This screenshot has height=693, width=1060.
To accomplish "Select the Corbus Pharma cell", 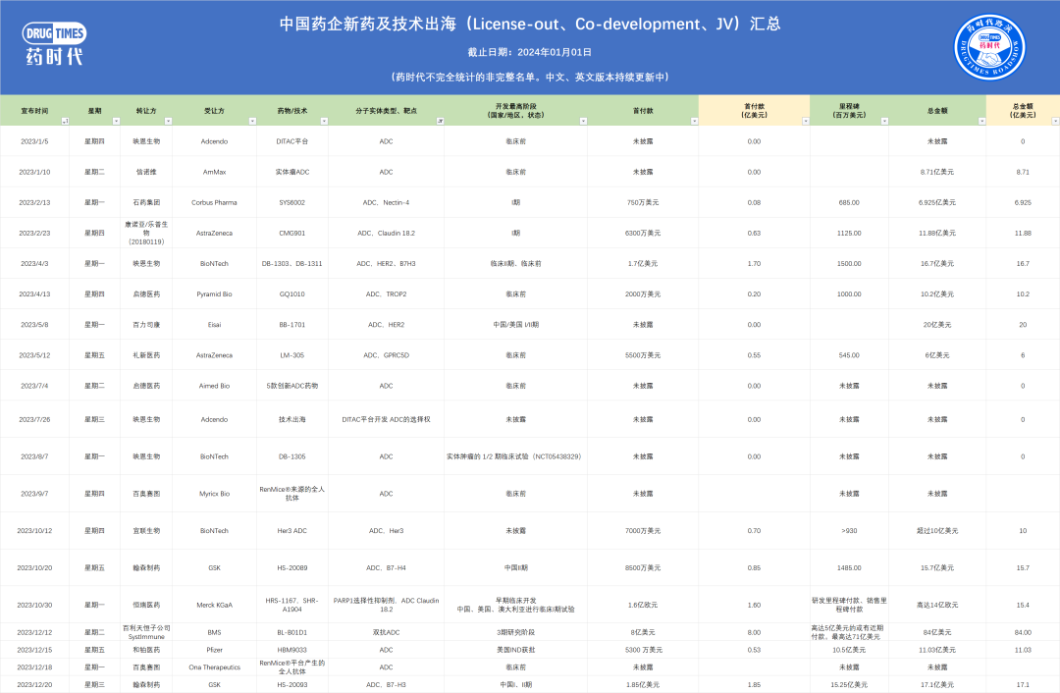I will point(214,202).
